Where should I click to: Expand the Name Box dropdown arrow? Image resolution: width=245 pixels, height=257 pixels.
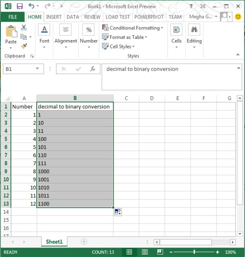coord(38,69)
